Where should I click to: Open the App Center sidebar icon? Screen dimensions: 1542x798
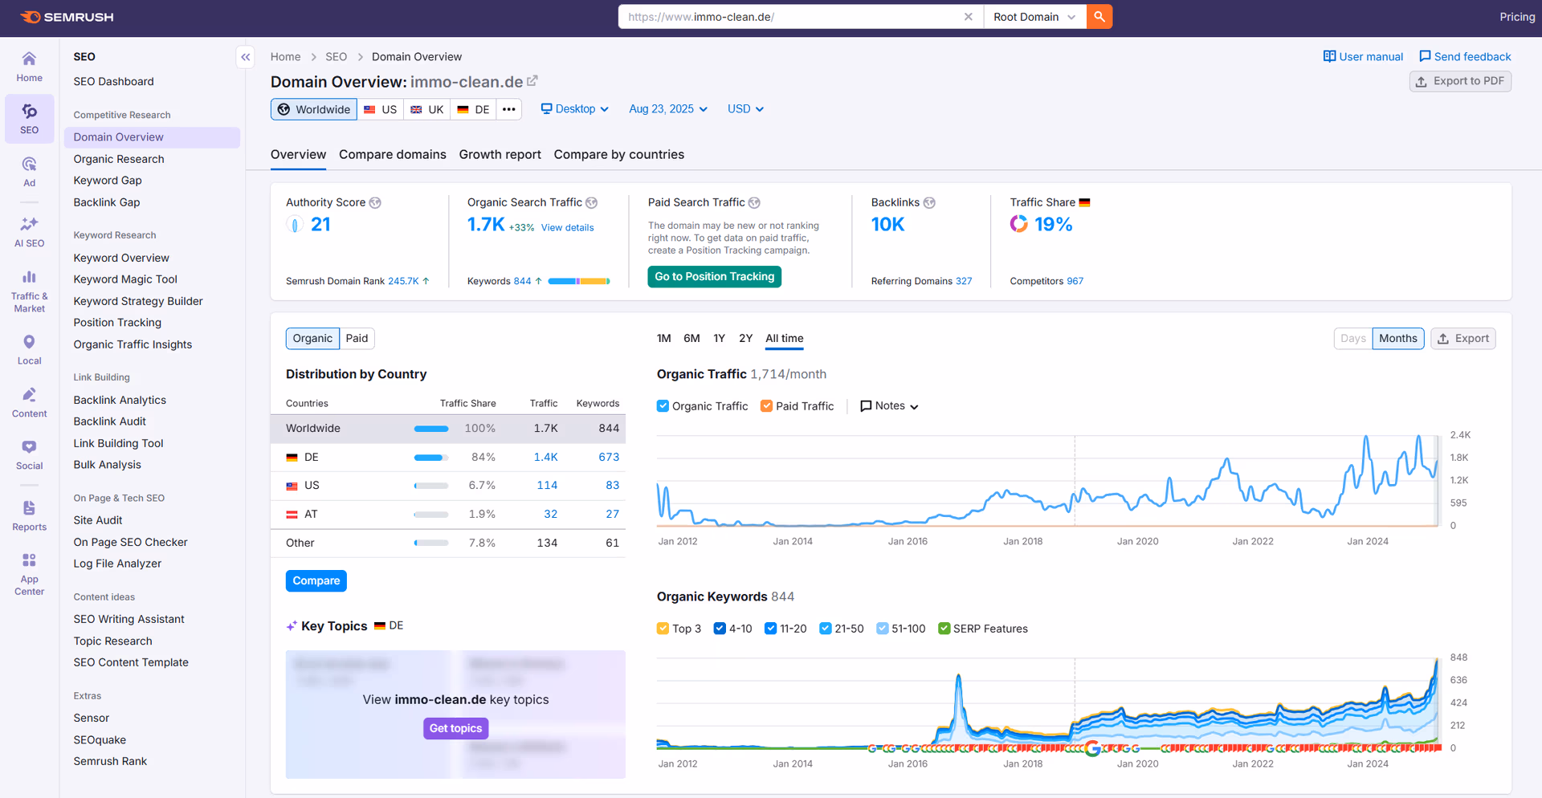[29, 573]
